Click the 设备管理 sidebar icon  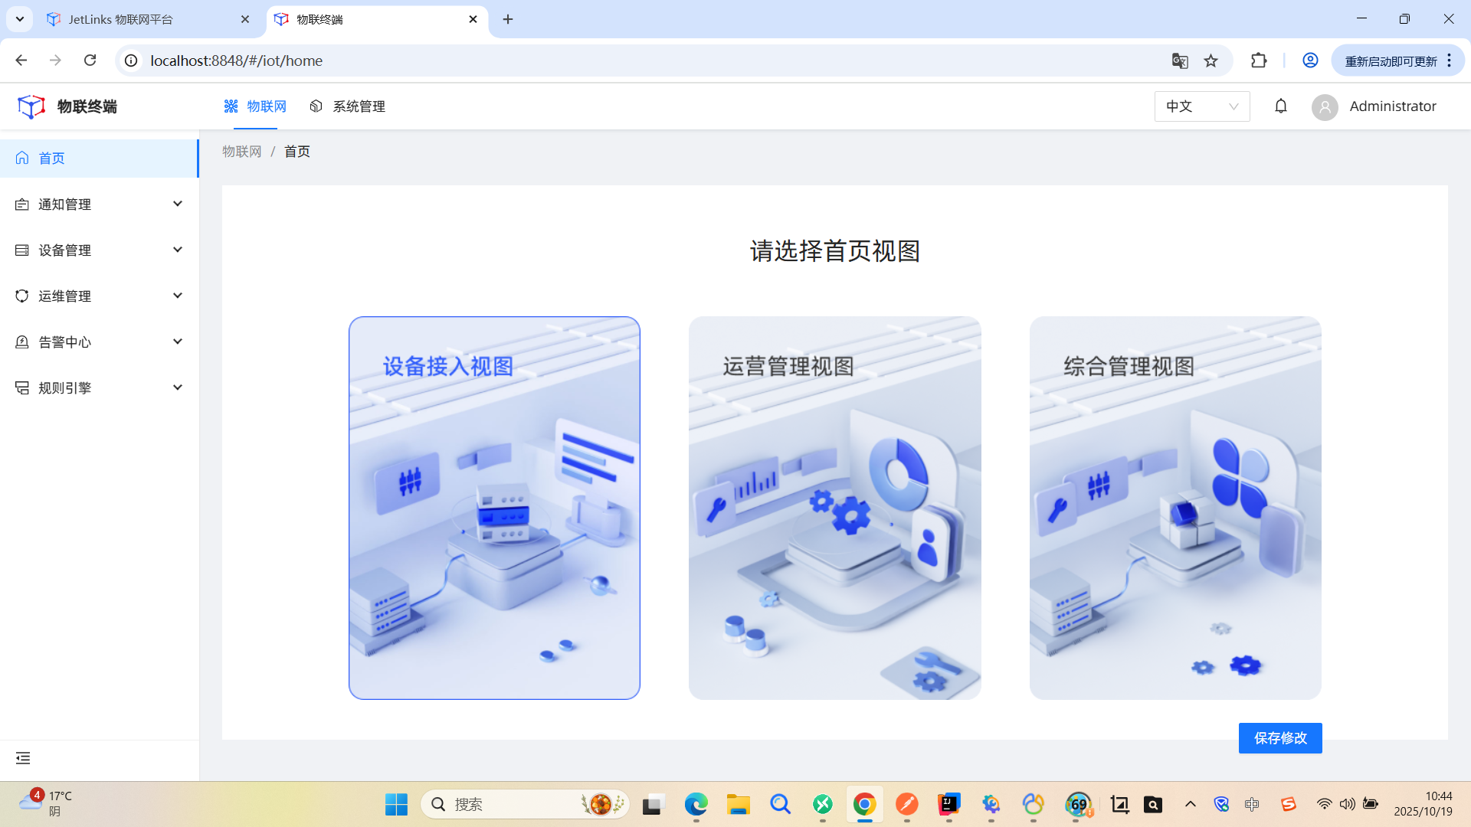tap(21, 250)
